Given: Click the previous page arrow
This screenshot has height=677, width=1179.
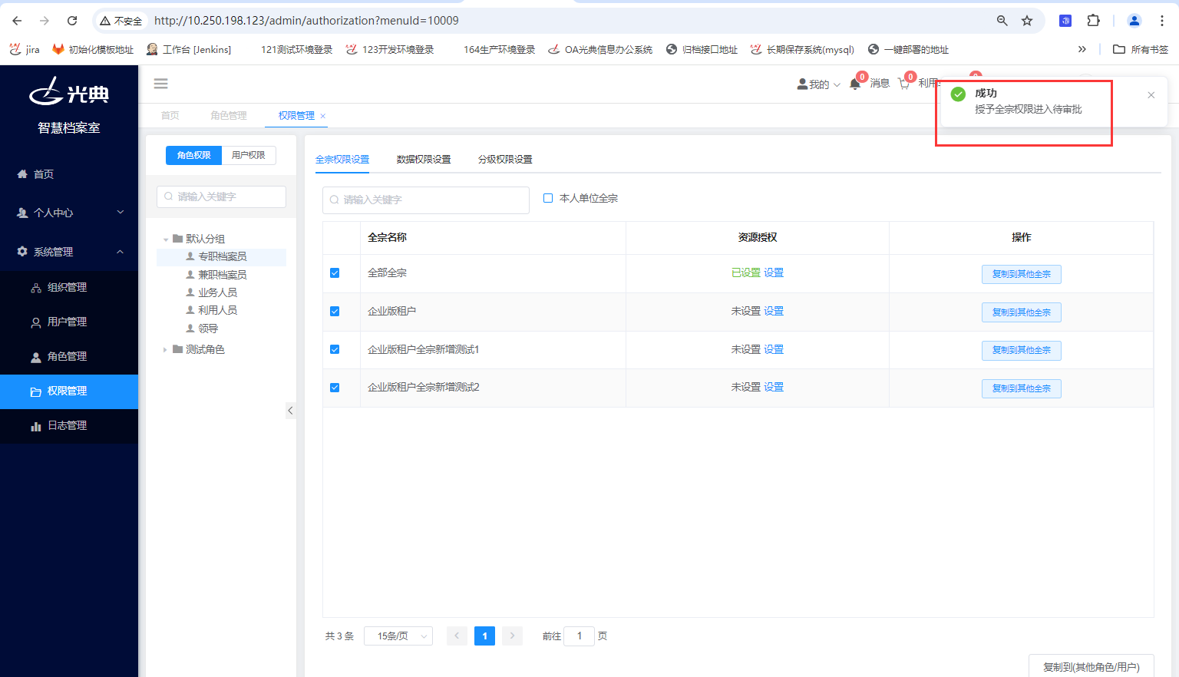Looking at the screenshot, I should (457, 636).
